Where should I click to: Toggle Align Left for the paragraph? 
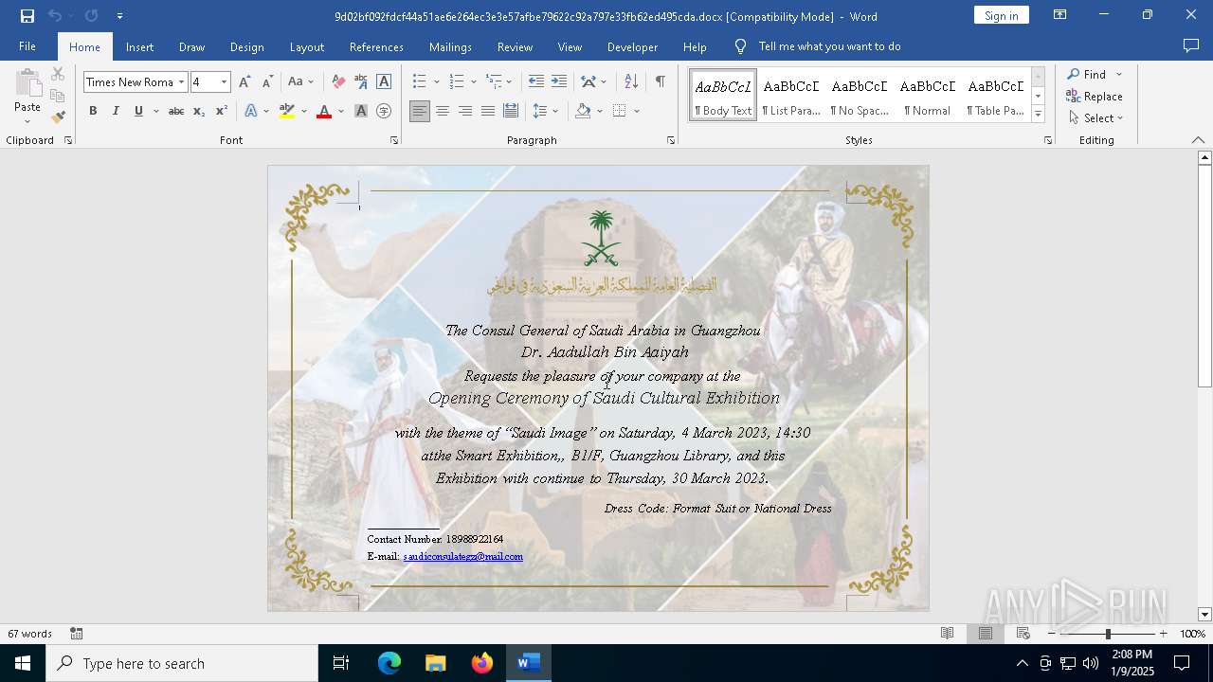point(420,112)
